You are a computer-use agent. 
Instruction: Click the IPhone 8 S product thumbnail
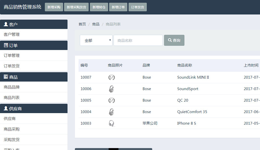111,123
